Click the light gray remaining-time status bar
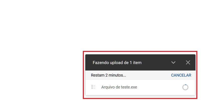The height and width of the screenshot is (100, 201). tap(140, 75)
